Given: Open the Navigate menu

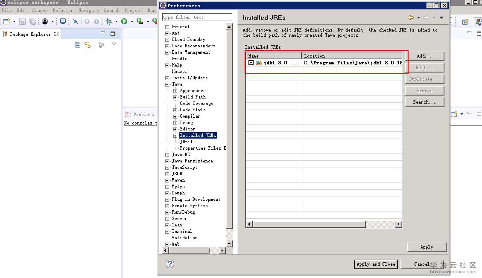Looking at the screenshot, I should [88, 10].
